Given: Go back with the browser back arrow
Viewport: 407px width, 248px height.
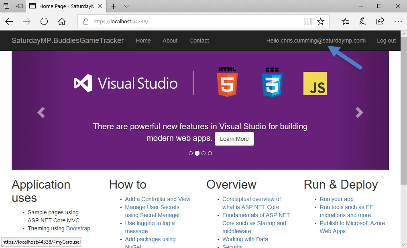Looking at the screenshot, I should click(9, 22).
